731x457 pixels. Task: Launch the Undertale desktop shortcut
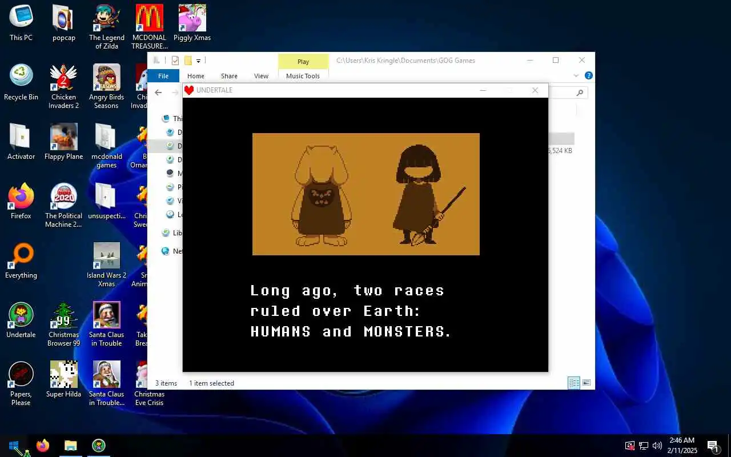[x=21, y=320]
